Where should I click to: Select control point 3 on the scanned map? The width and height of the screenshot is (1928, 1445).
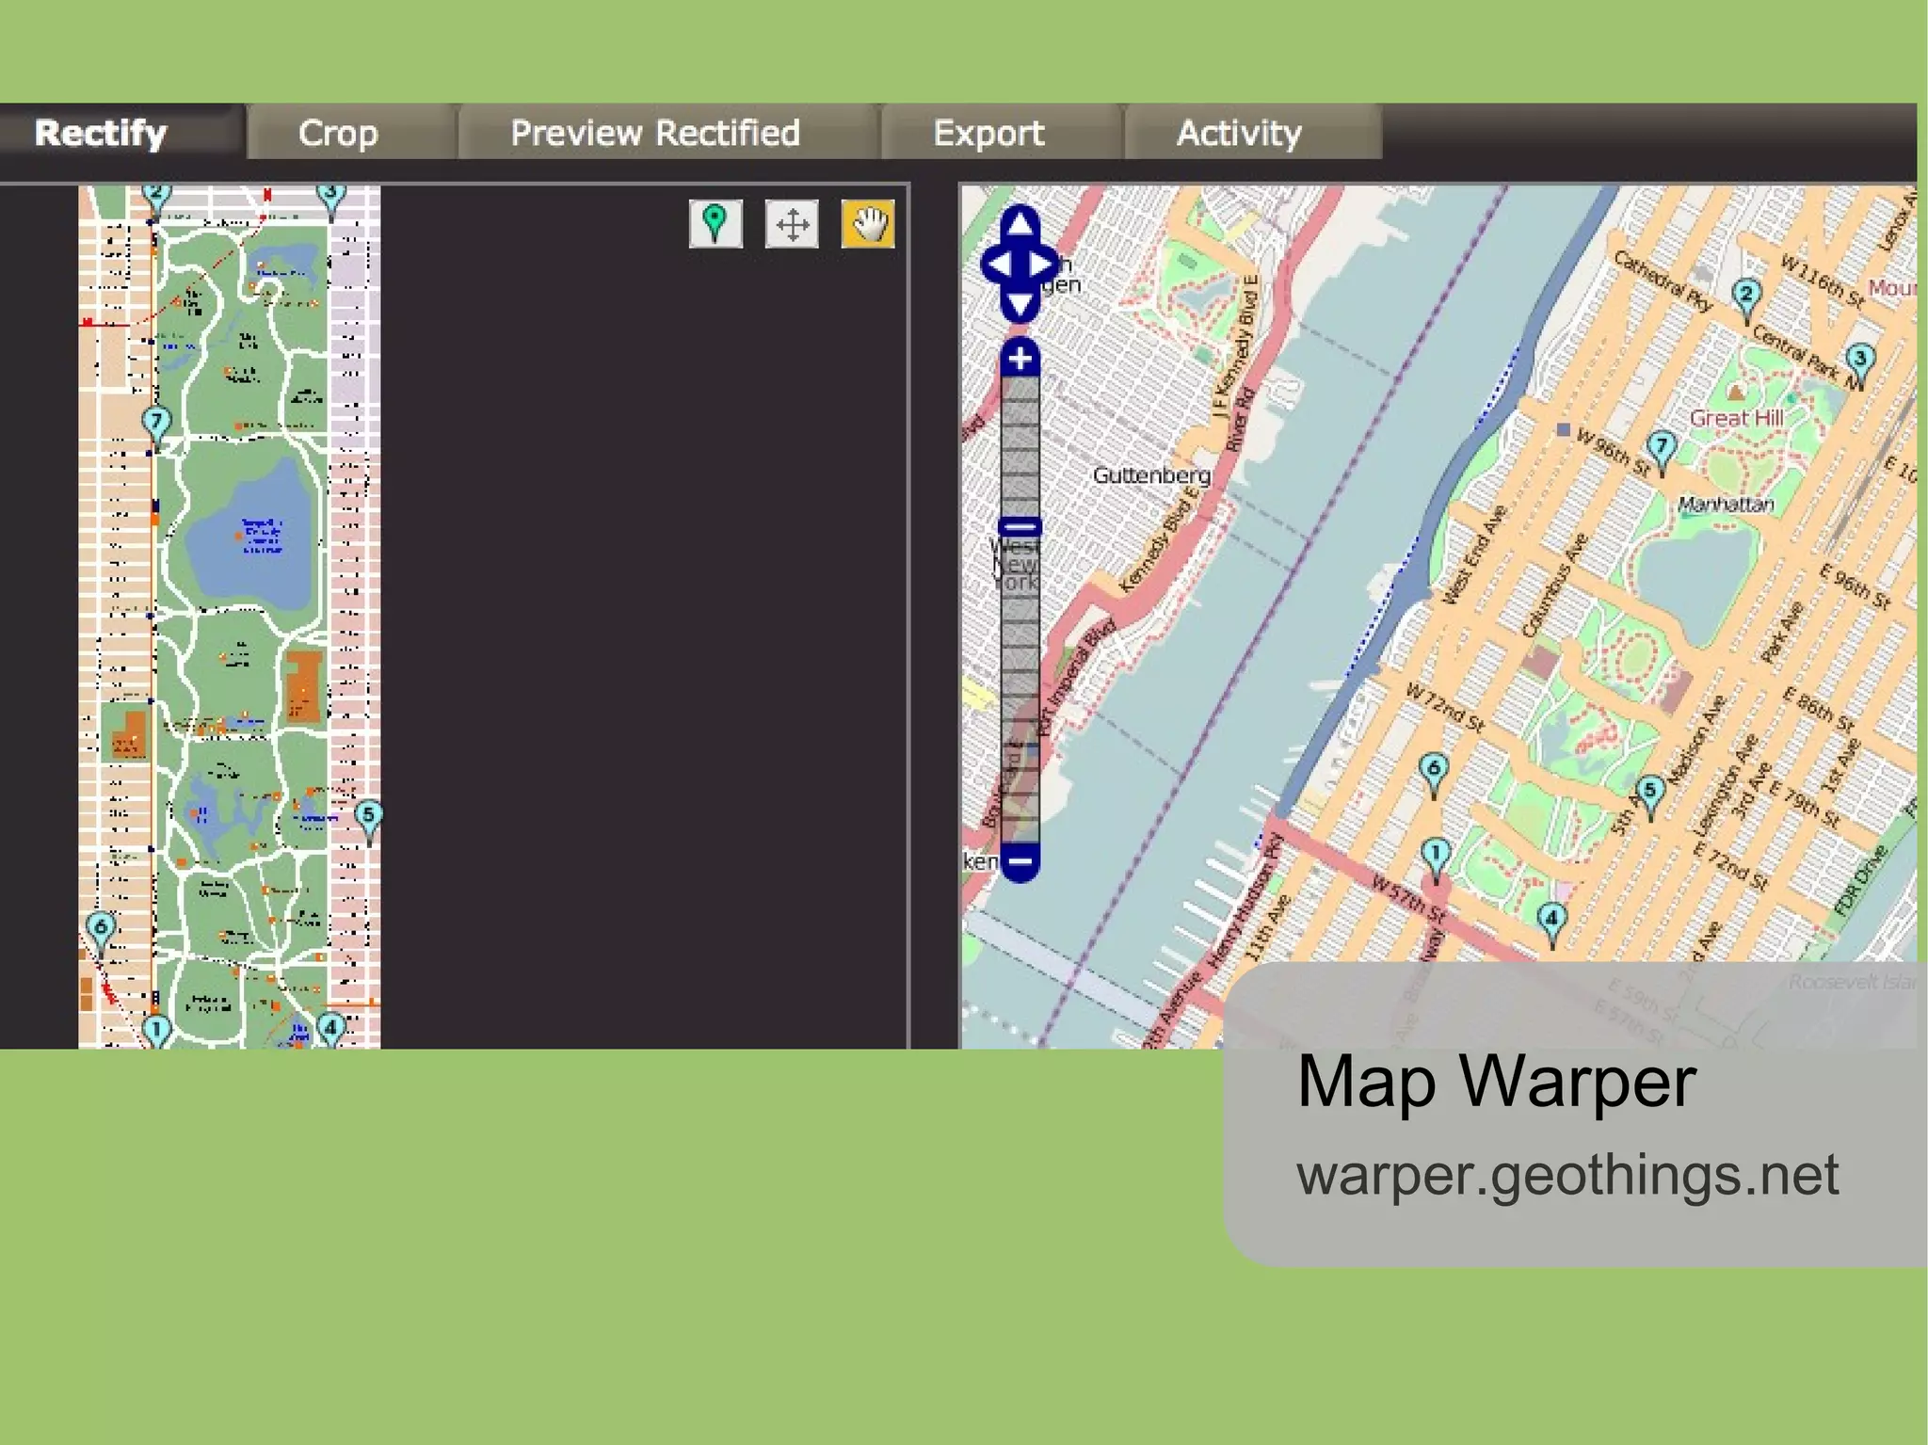[x=330, y=201]
